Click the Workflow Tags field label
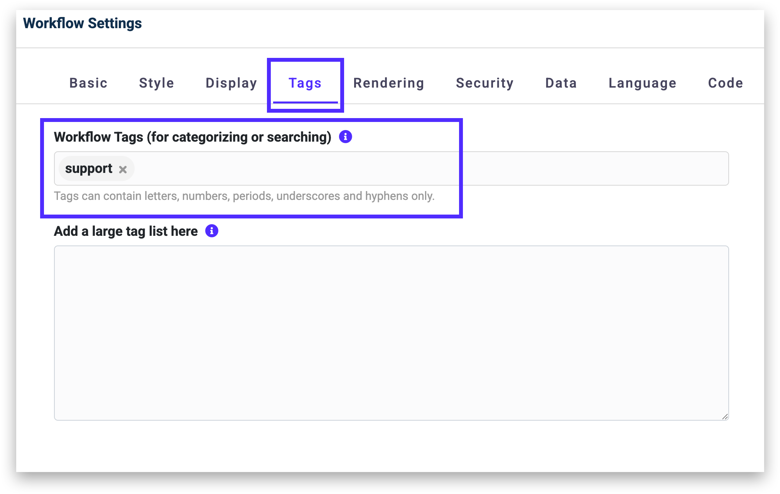This screenshot has height=494, width=780. 192,137
